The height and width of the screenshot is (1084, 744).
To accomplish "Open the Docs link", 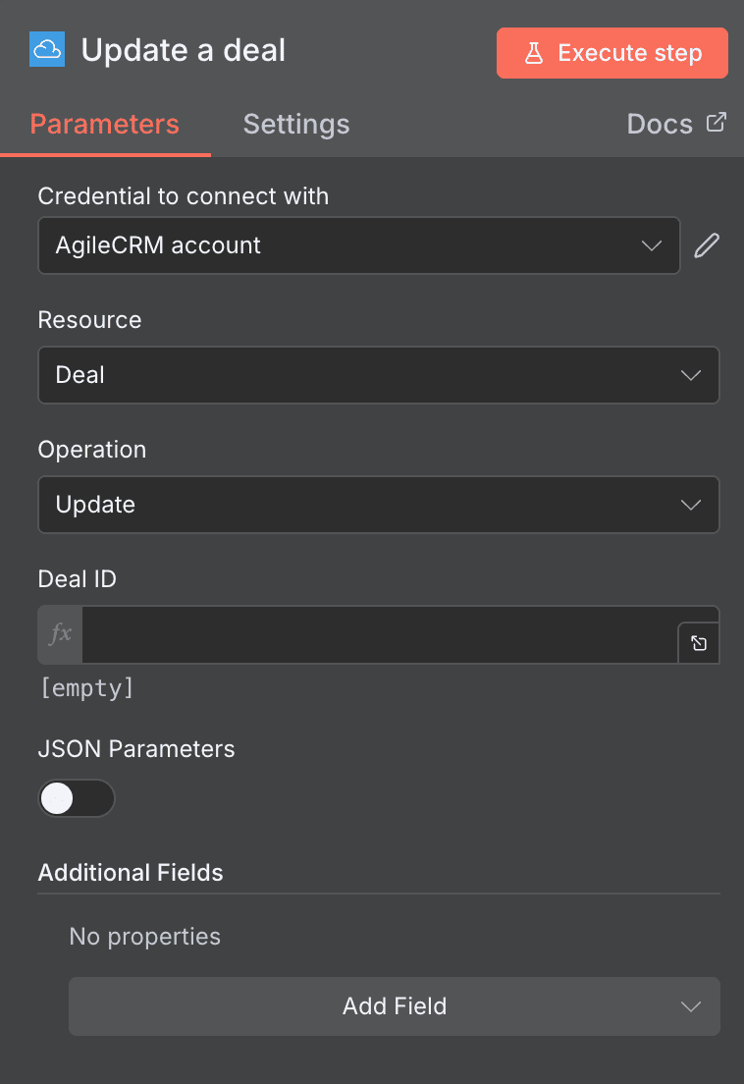I will [x=659, y=123].
